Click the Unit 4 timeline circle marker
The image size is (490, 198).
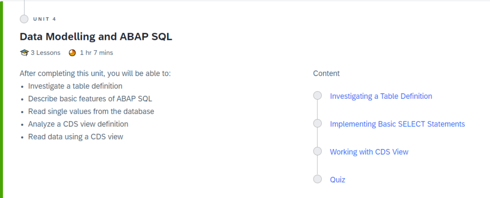[x=24, y=19]
